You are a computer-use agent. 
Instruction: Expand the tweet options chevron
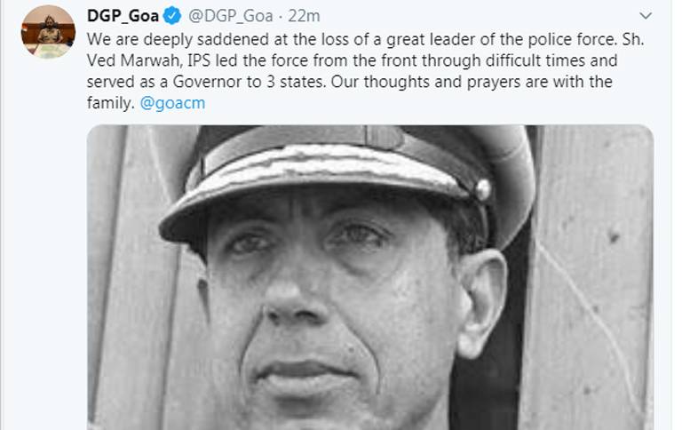(646, 16)
